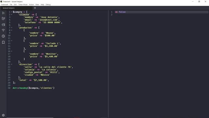The width and height of the screenshot is (209, 118).
Task: Open the folder icon in sidebar
Action: coord(3,25)
